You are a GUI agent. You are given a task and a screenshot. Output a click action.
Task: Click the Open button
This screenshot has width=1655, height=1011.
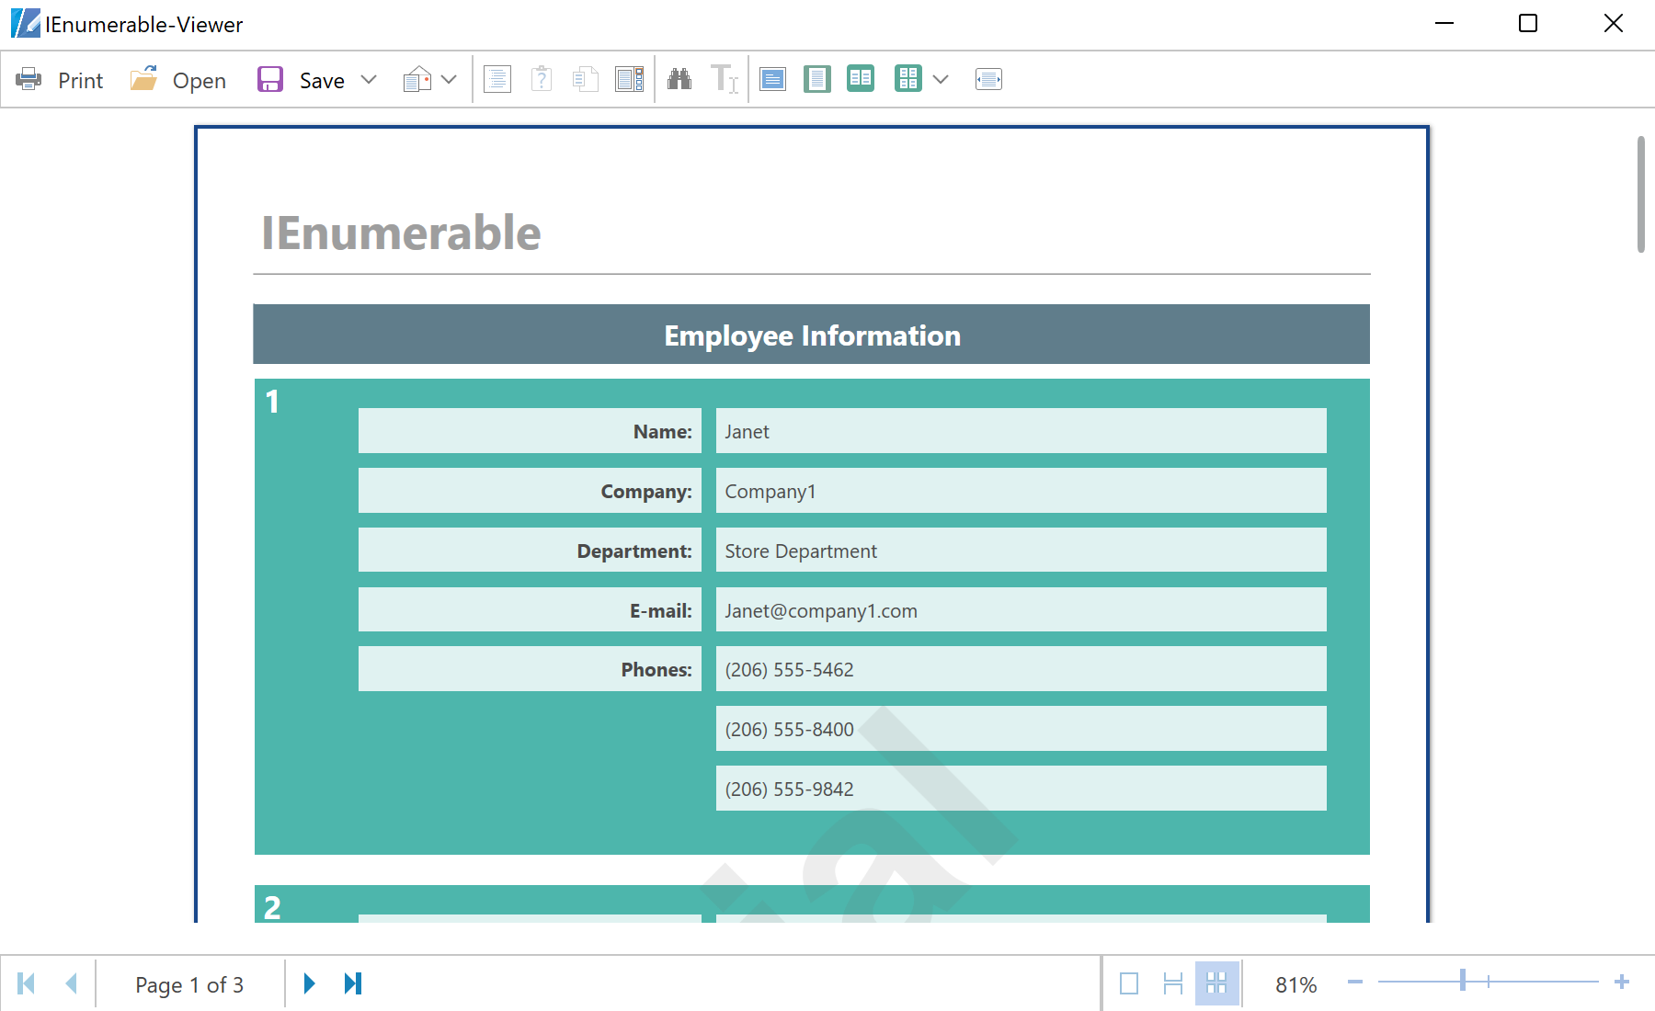[178, 80]
